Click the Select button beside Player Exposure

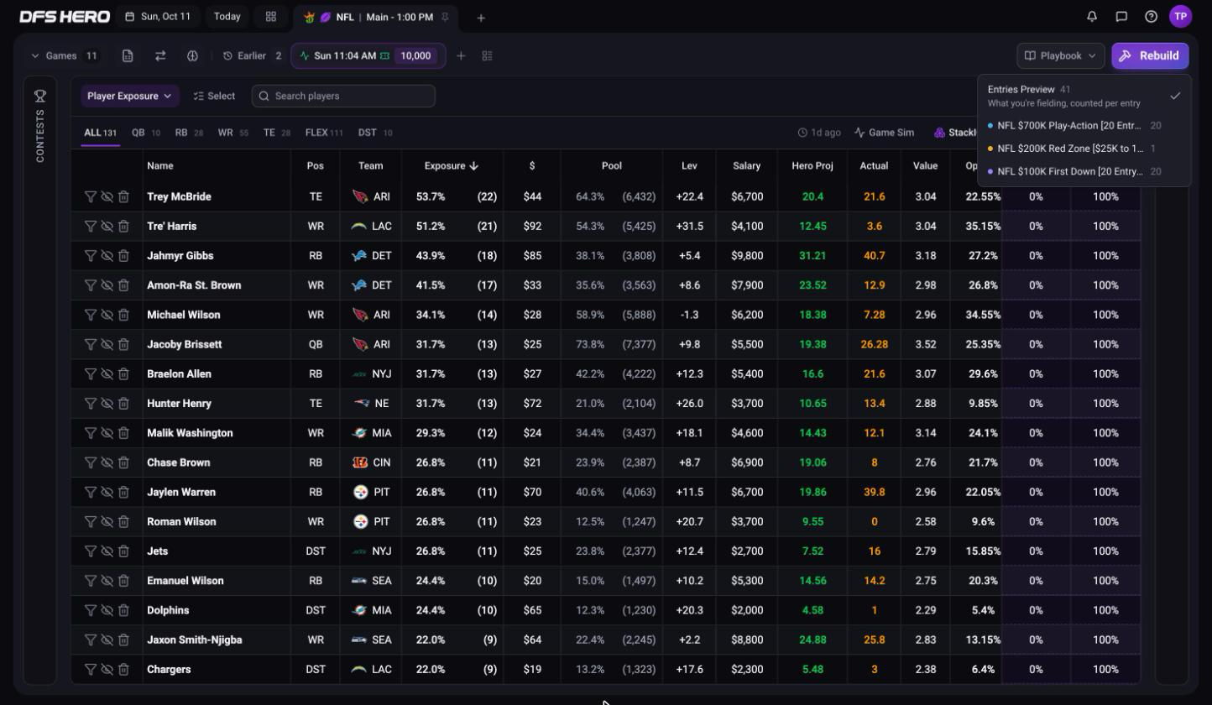(x=214, y=96)
